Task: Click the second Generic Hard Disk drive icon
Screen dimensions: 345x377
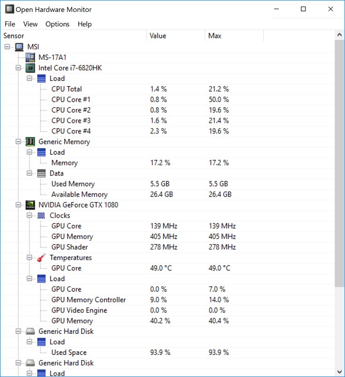Action: (30, 363)
